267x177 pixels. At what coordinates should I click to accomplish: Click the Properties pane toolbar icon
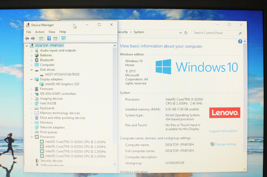coord(55,39)
